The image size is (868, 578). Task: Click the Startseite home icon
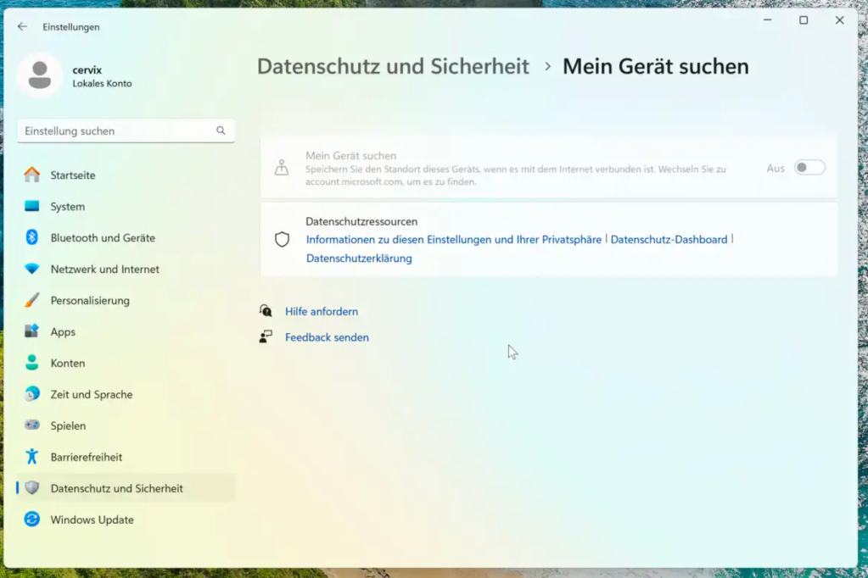click(31, 175)
